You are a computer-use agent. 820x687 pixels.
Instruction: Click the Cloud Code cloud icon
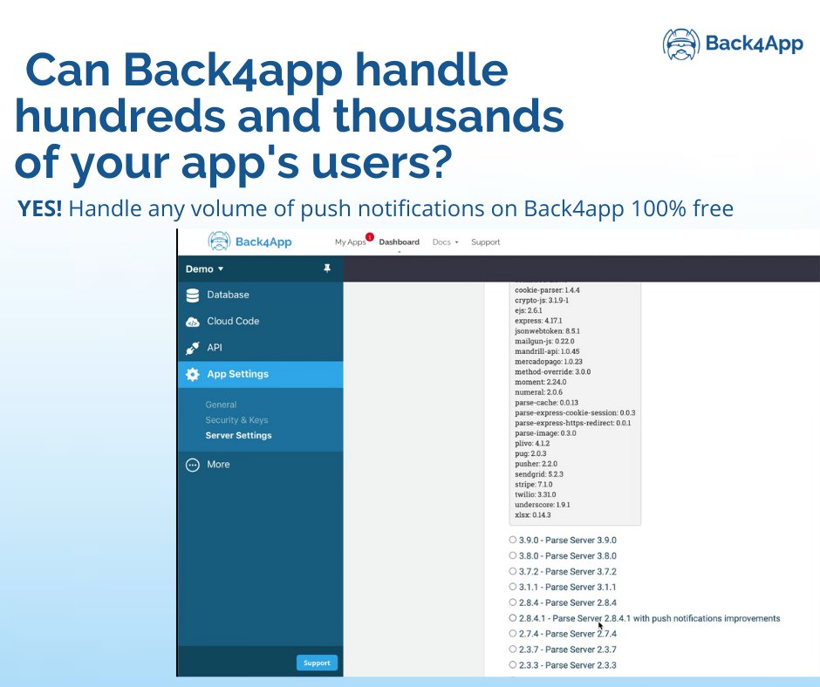[193, 322]
